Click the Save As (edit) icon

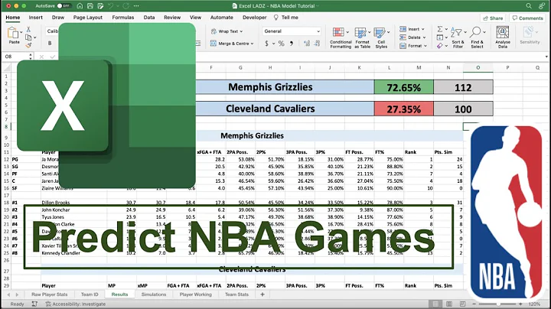coord(100,6)
